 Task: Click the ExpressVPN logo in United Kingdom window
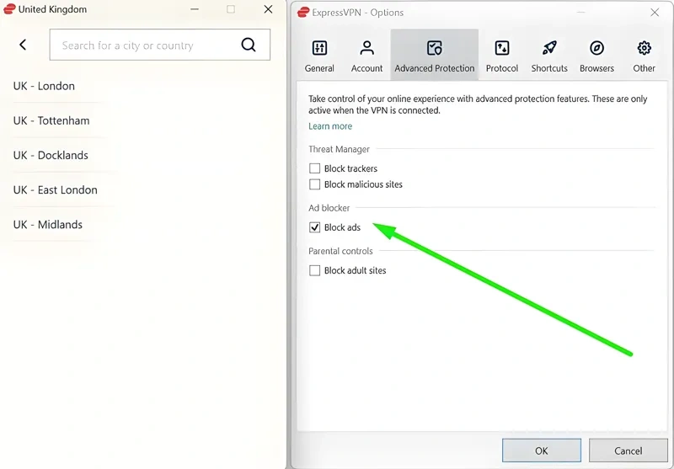pyautogui.click(x=9, y=9)
